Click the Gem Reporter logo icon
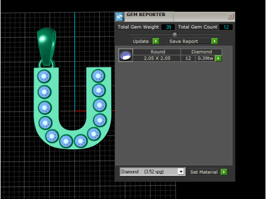Viewport: 266px width, 199px height. [x=119, y=17]
